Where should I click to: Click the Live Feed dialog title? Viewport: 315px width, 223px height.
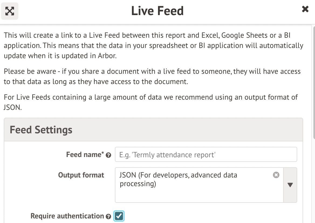[157, 11]
